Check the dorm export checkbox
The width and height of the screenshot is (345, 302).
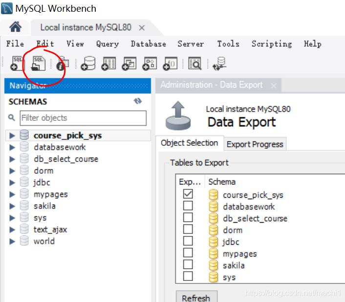tap(188, 229)
